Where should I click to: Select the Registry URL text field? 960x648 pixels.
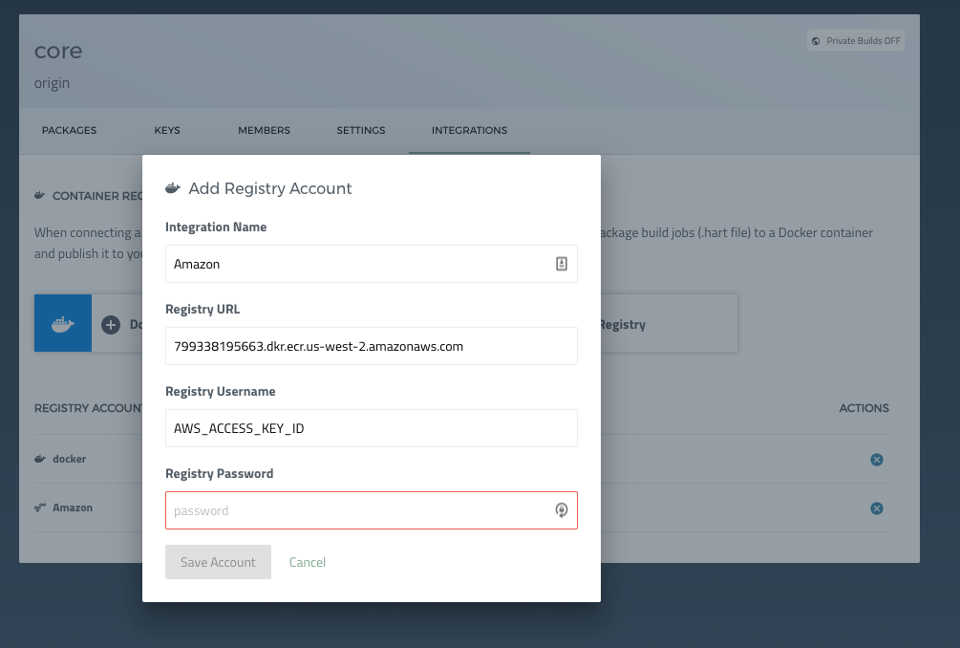371,346
